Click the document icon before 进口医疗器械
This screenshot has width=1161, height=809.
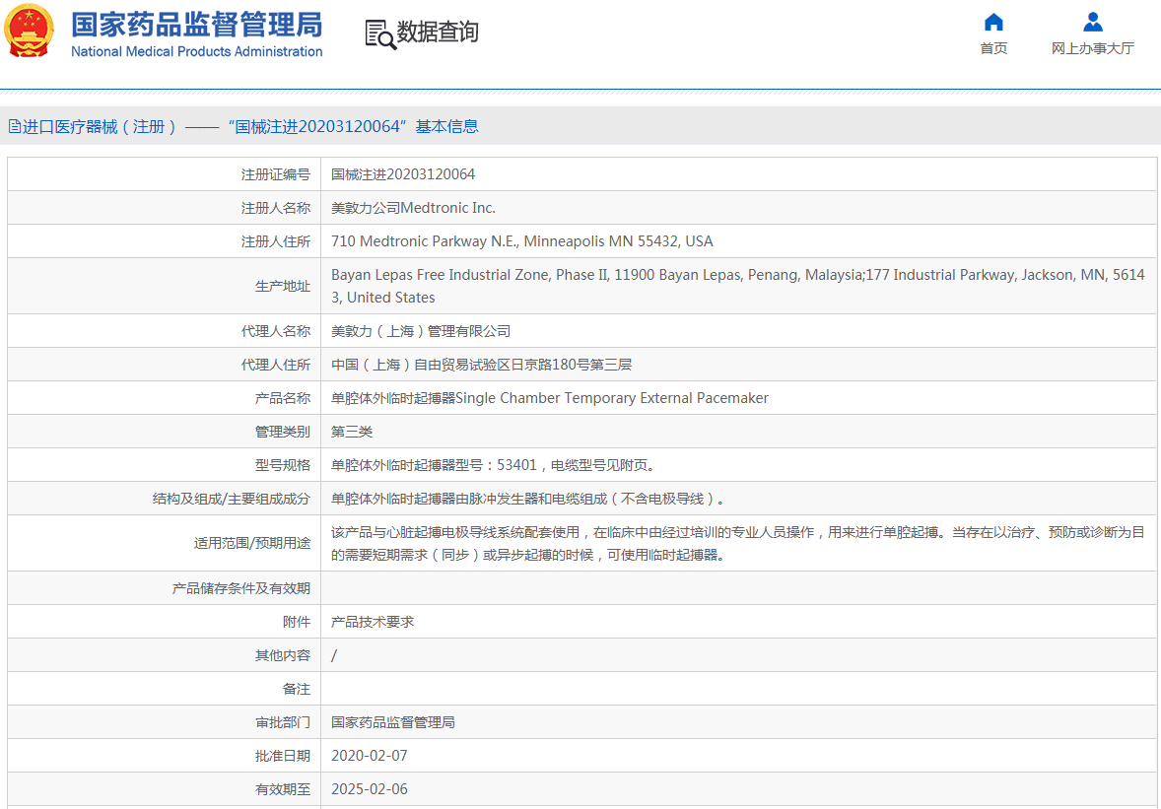click(14, 126)
